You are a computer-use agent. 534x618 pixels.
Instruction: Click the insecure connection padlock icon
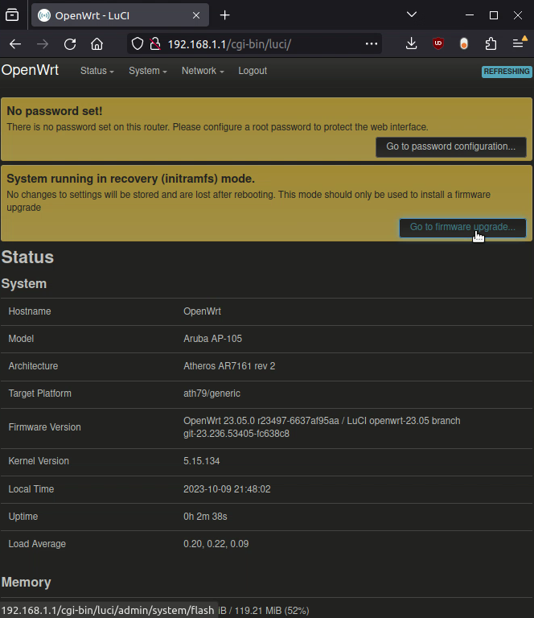[x=155, y=43]
